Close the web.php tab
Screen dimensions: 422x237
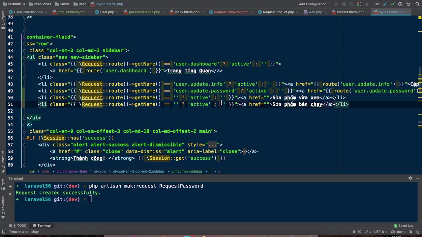pyautogui.click(x=326, y=12)
